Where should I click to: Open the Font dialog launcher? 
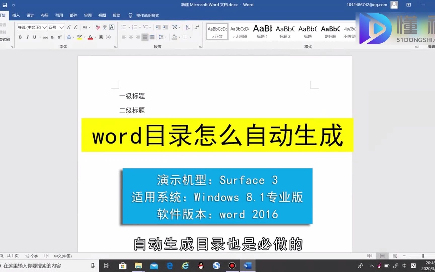(x=115, y=47)
